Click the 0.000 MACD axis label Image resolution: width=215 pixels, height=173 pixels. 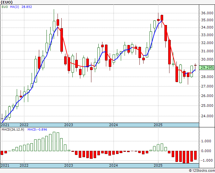[x=206, y=151]
